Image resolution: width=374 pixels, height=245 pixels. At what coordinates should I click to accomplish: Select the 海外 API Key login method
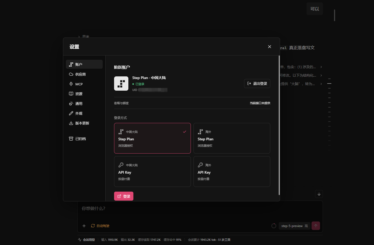pos(232,172)
